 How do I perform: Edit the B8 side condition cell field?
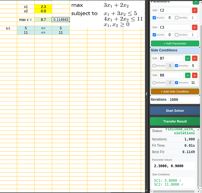[x=171, y=75]
